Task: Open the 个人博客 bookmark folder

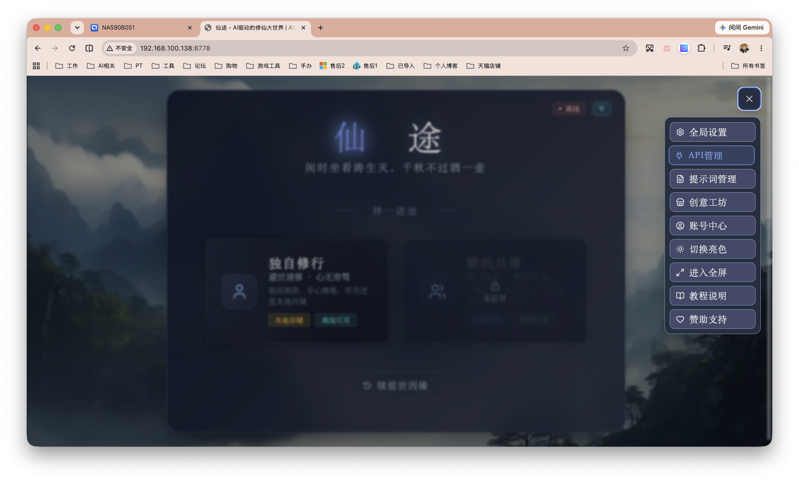Action: pyautogui.click(x=440, y=66)
